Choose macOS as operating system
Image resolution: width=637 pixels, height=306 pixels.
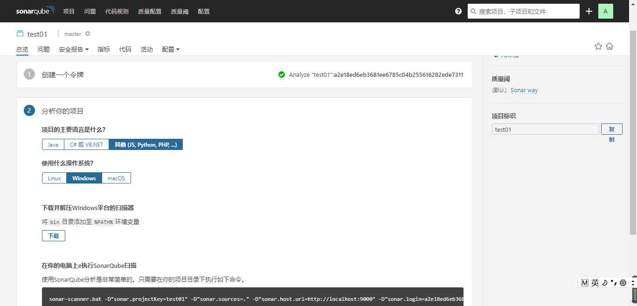tap(116, 178)
